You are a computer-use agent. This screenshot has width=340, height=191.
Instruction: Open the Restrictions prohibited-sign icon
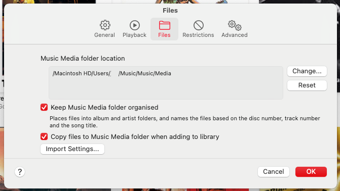pyautogui.click(x=199, y=25)
